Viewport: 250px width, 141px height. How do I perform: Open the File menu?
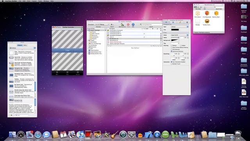[20, 1]
